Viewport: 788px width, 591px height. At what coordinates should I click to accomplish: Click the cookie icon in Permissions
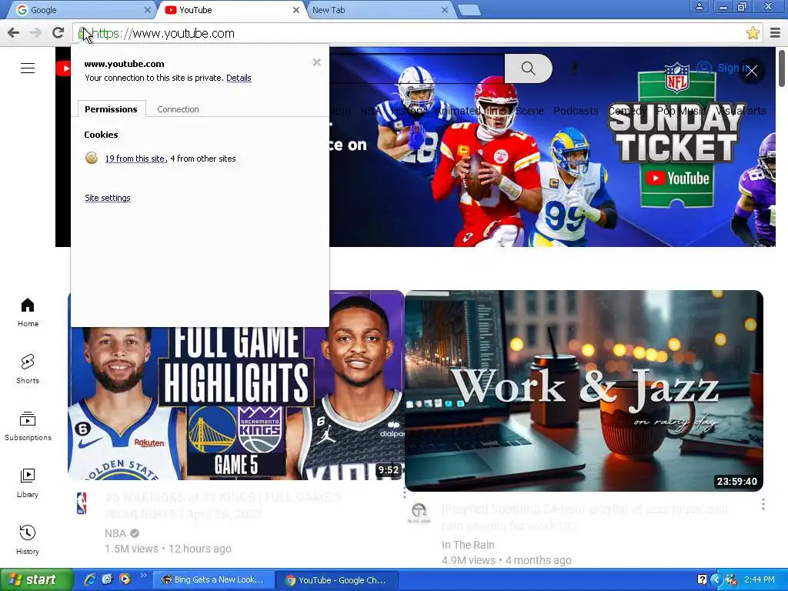click(92, 159)
